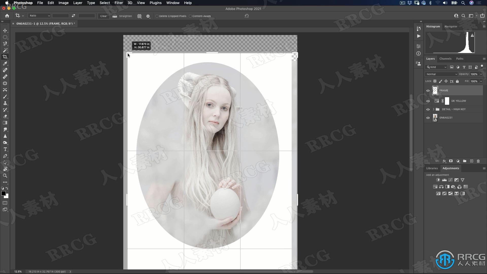Select the Healing Brush tool

click(5, 76)
